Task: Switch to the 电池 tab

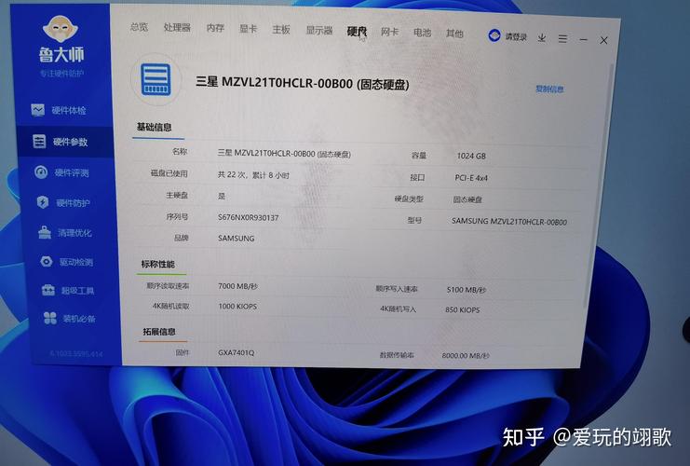Action: (x=422, y=33)
